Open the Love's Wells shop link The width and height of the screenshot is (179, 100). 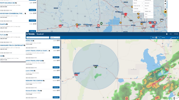[x=30, y=71]
